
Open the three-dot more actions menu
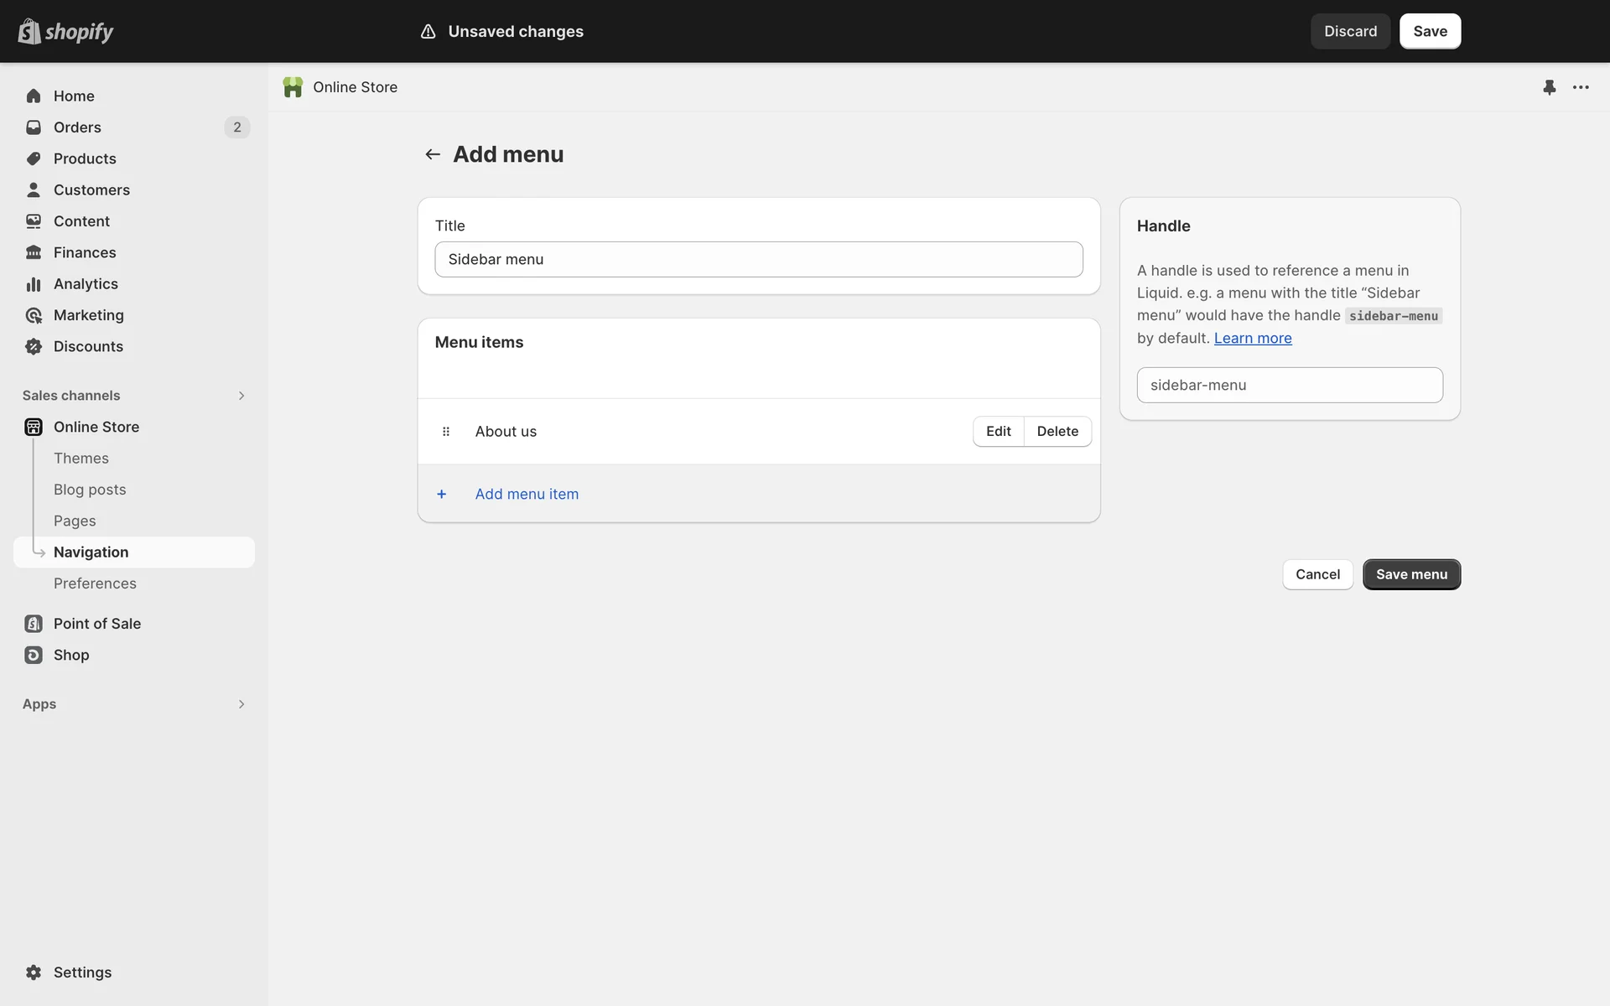point(1581,87)
